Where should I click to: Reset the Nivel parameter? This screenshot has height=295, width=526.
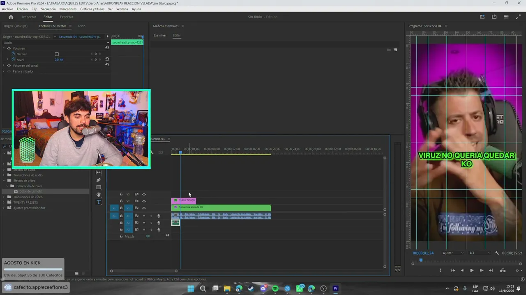pyautogui.click(x=107, y=59)
